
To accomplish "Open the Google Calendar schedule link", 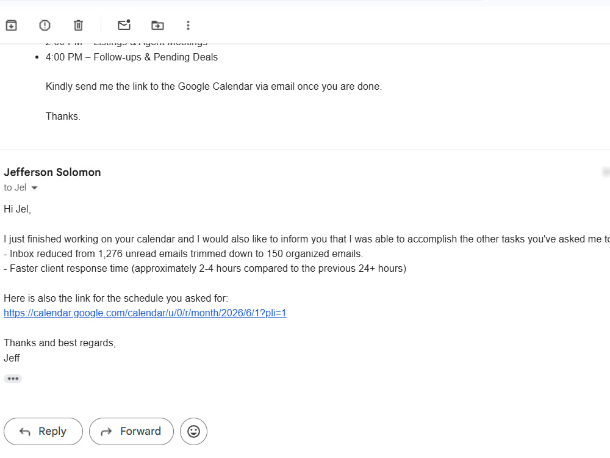I will (145, 313).
